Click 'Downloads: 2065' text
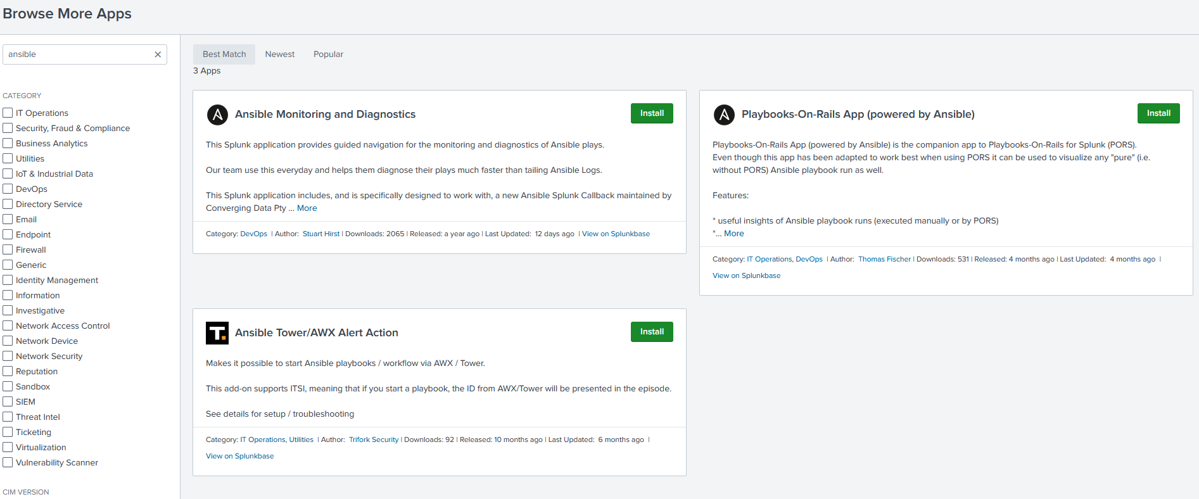 375,234
